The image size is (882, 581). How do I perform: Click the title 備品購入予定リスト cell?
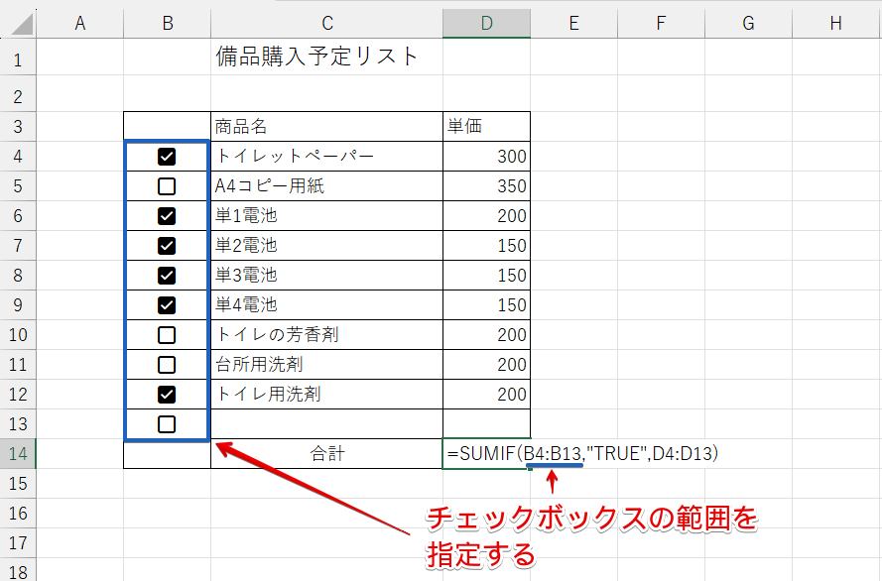(326, 57)
